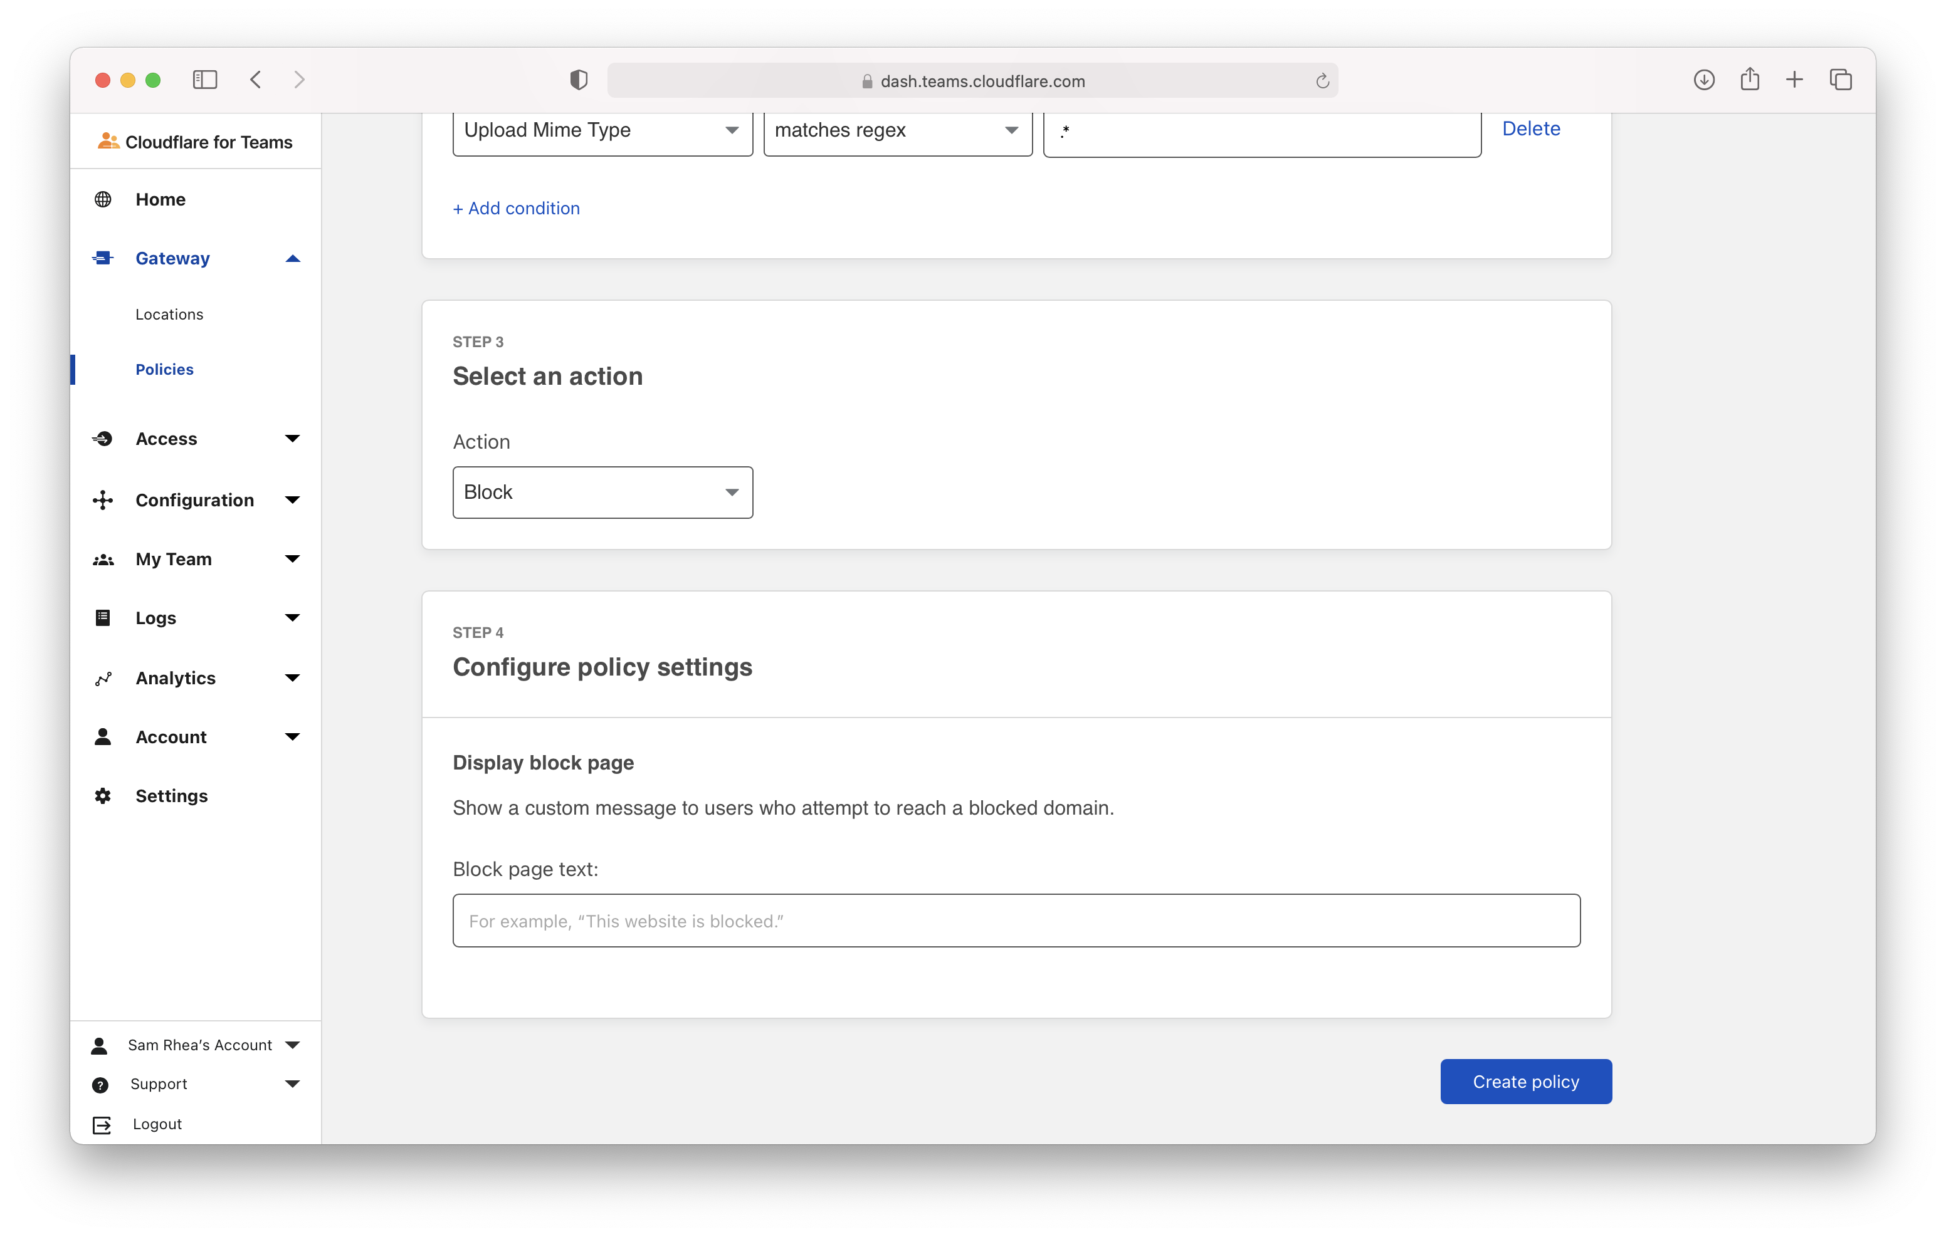Open the Action dropdown showing Block
This screenshot has width=1946, height=1237.
click(x=602, y=493)
